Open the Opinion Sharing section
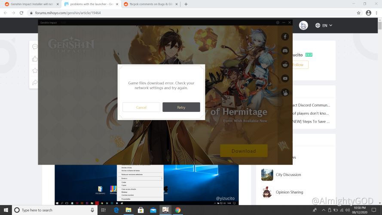This screenshot has width=382, height=215. click(290, 192)
